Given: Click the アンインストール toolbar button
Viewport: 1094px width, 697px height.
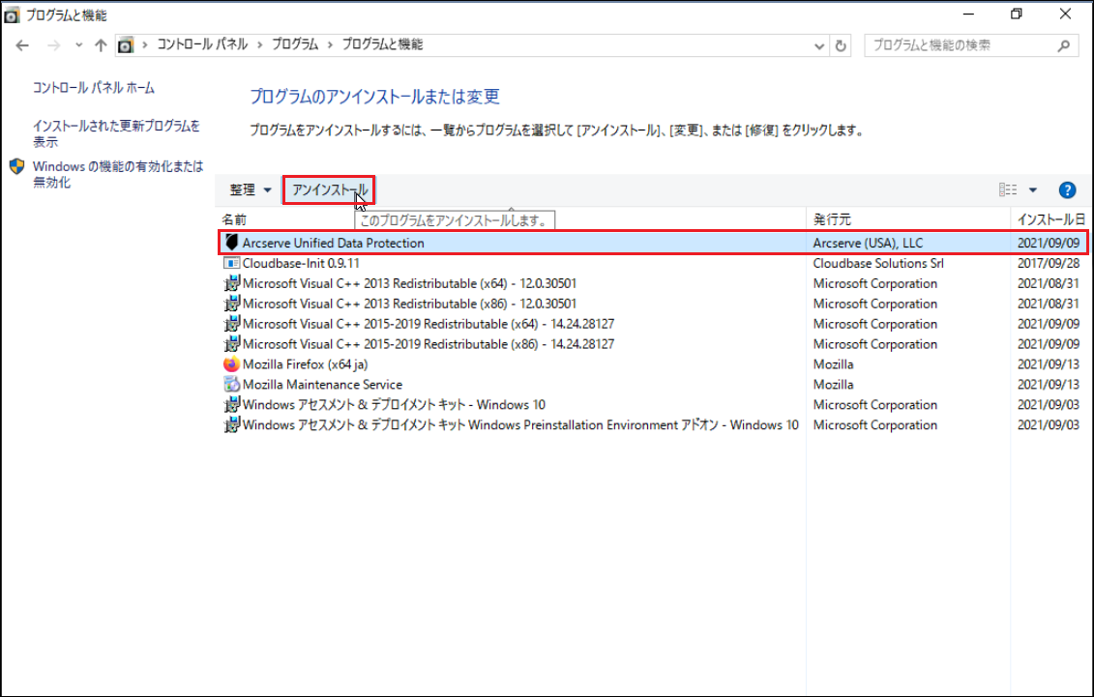Looking at the screenshot, I should [x=329, y=189].
